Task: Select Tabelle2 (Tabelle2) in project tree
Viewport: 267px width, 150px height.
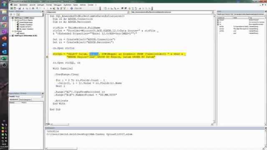Action: 26,25
